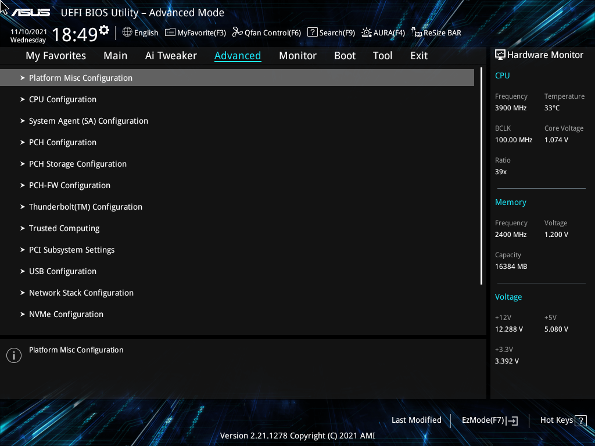Expand PCH-FW Configuration arrow
595x446 pixels.
click(23, 185)
